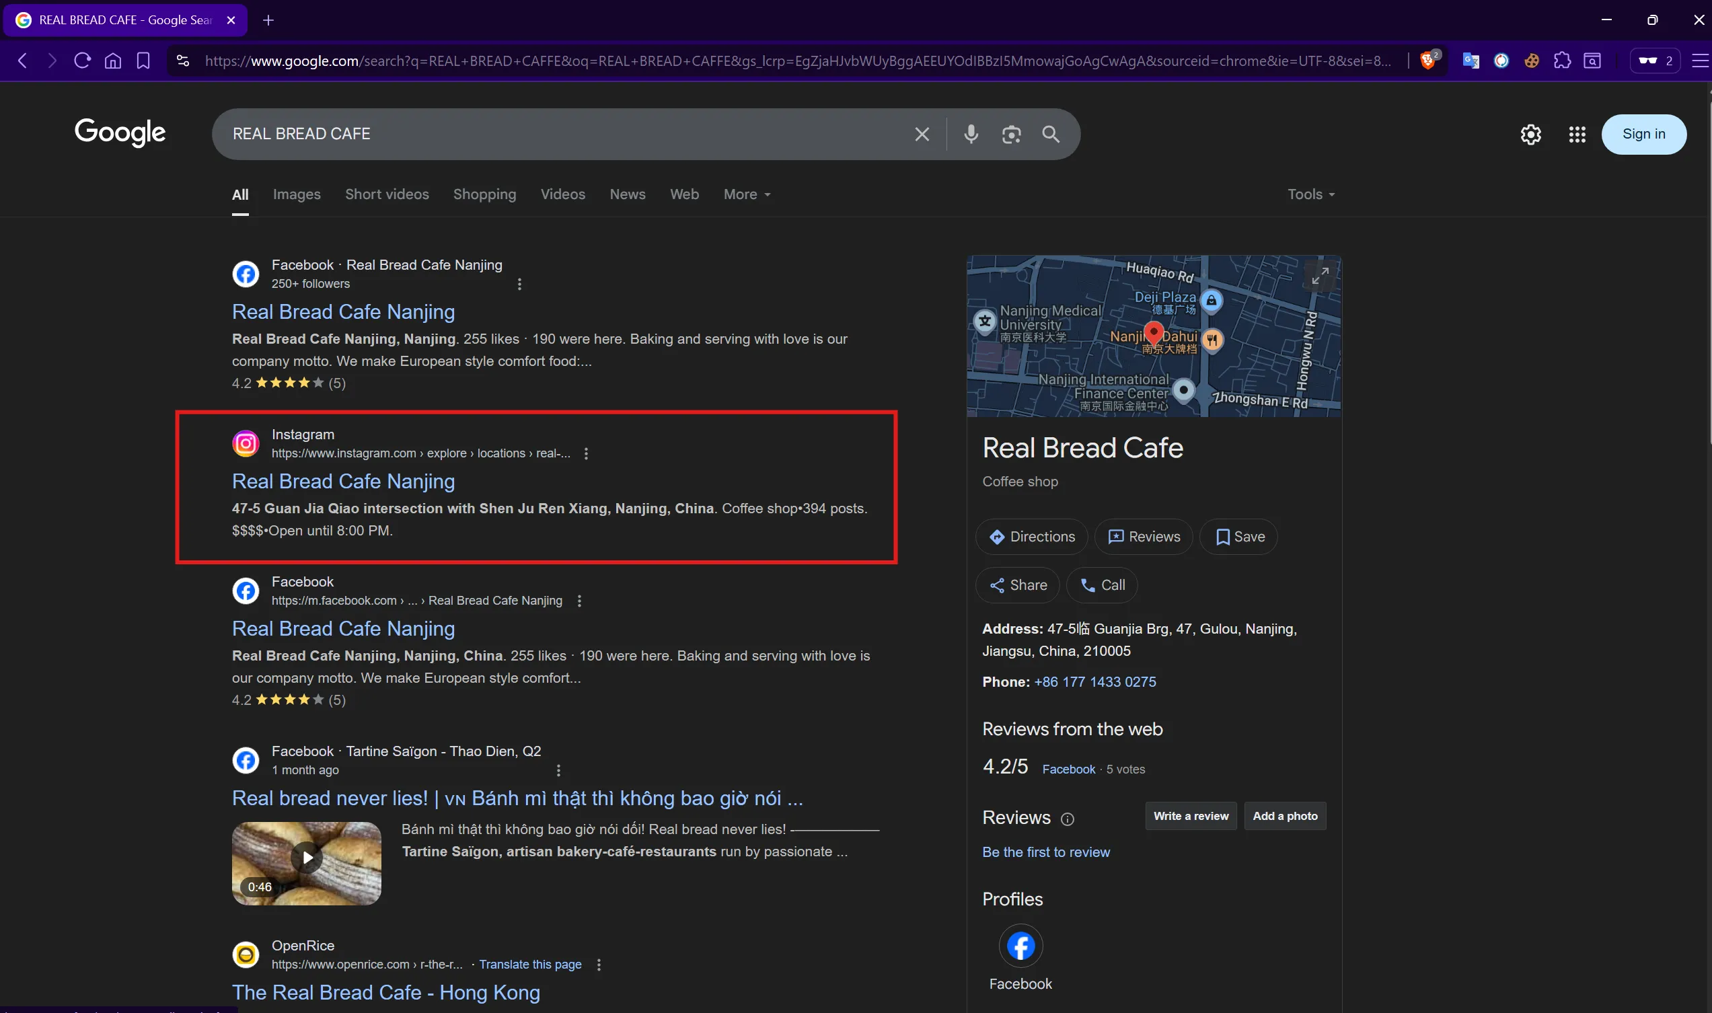This screenshot has height=1013, width=1712.
Task: Open the Extensions puzzle-piece menu
Action: (x=1562, y=61)
